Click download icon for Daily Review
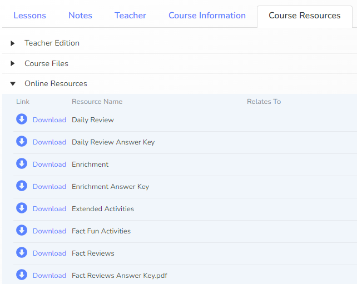This screenshot has width=357, height=284. 22,119
